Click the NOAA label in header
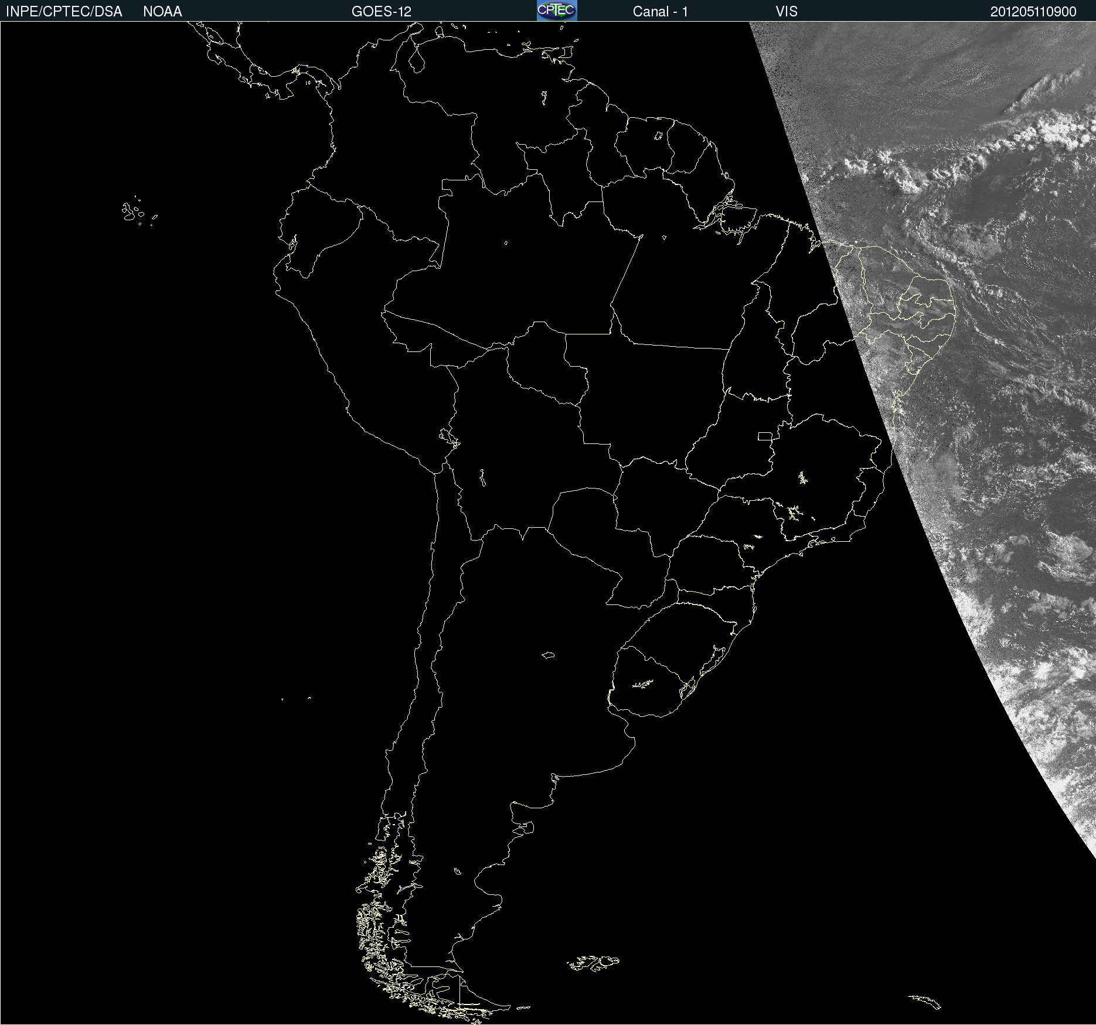This screenshot has width=1096, height=1025. 162,12
